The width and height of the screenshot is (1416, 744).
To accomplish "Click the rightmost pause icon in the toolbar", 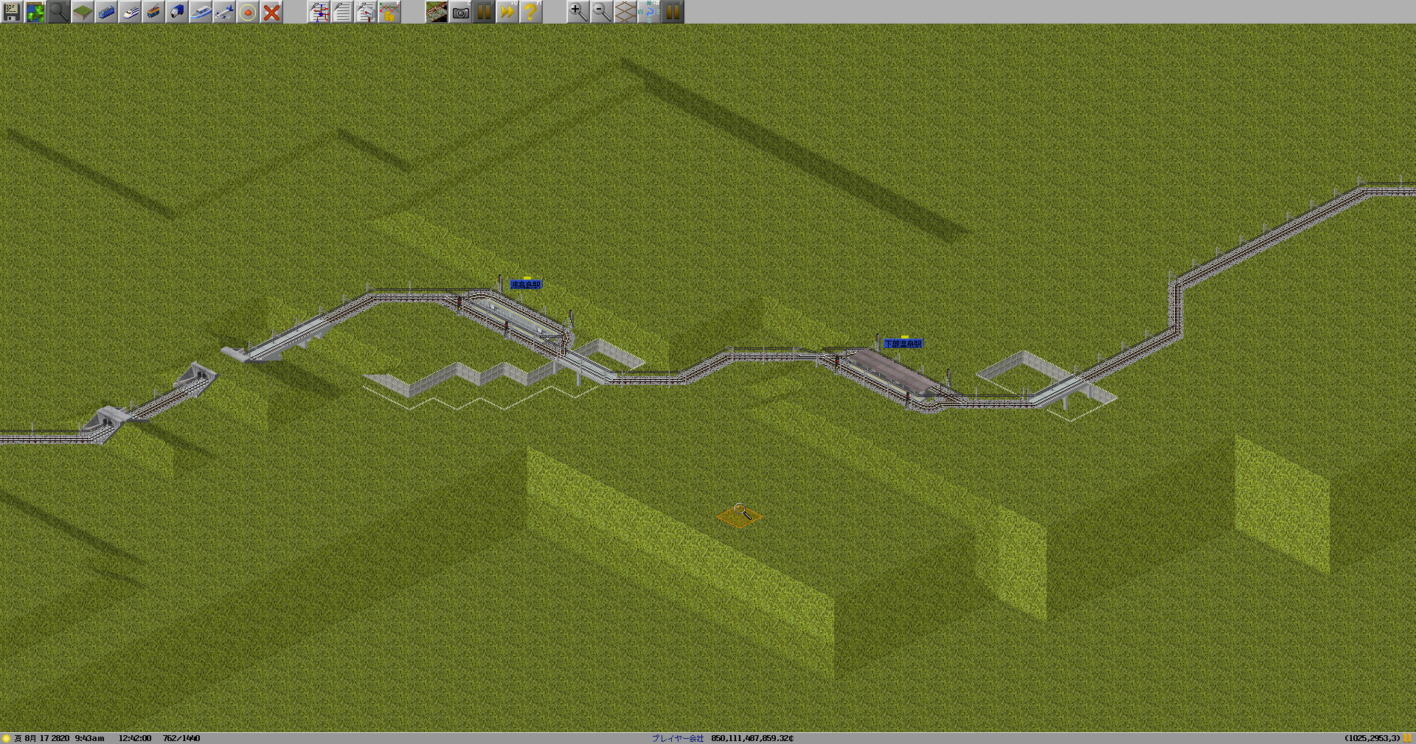I will pos(673,12).
